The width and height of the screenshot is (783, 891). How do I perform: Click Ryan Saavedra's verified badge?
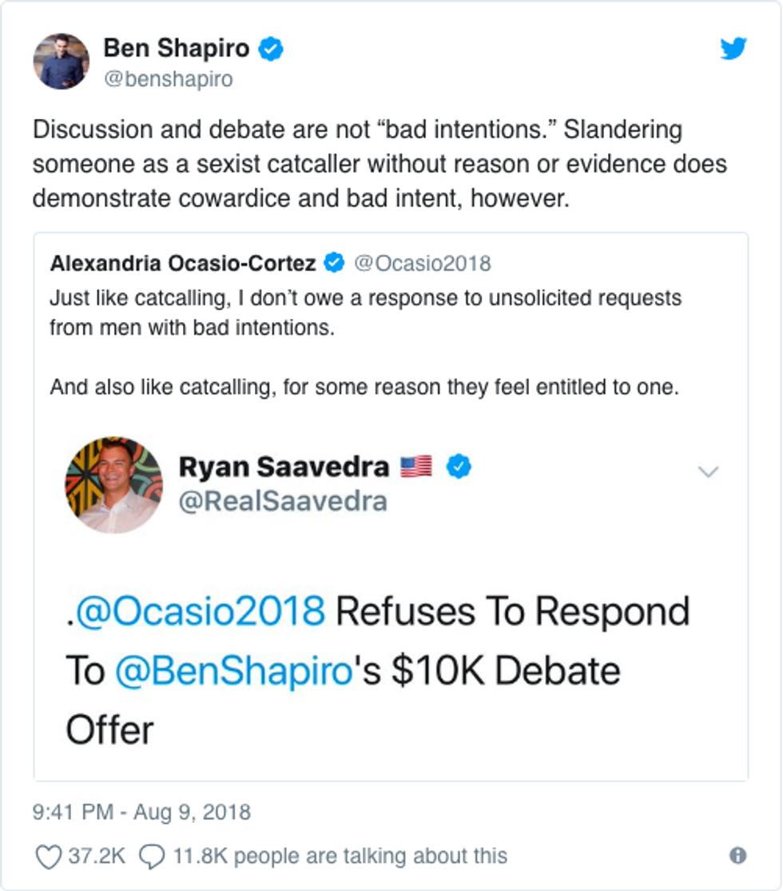coord(458,466)
